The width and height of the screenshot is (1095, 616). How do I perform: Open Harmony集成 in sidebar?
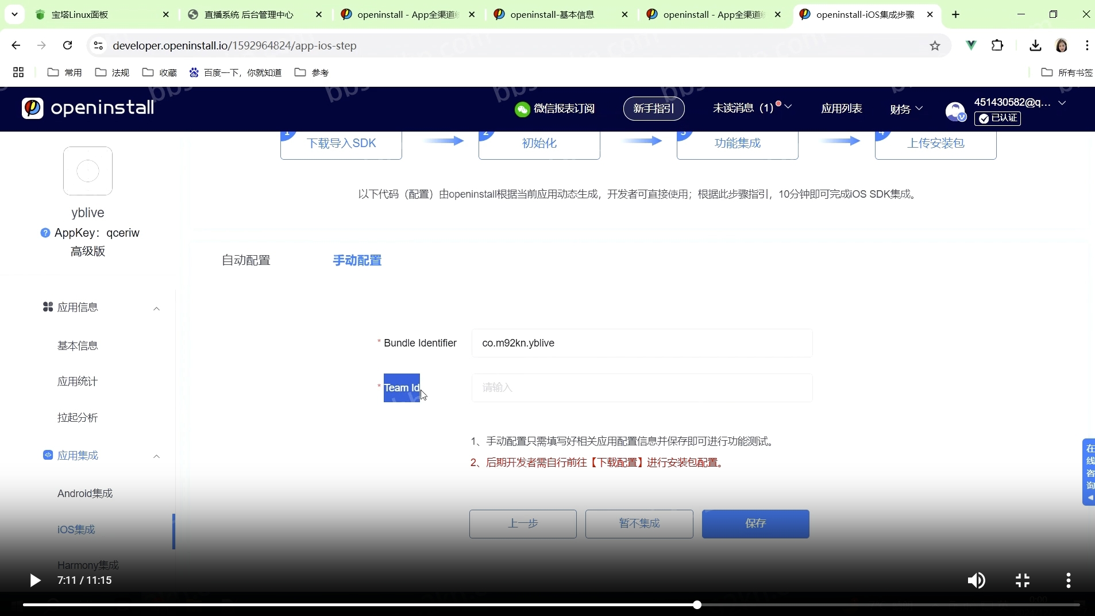(x=88, y=565)
